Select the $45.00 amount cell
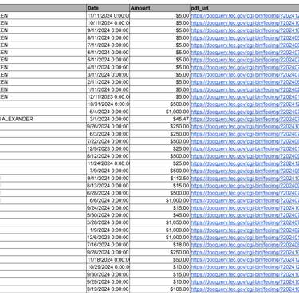The height and width of the screenshot is (299, 299). [160, 215]
